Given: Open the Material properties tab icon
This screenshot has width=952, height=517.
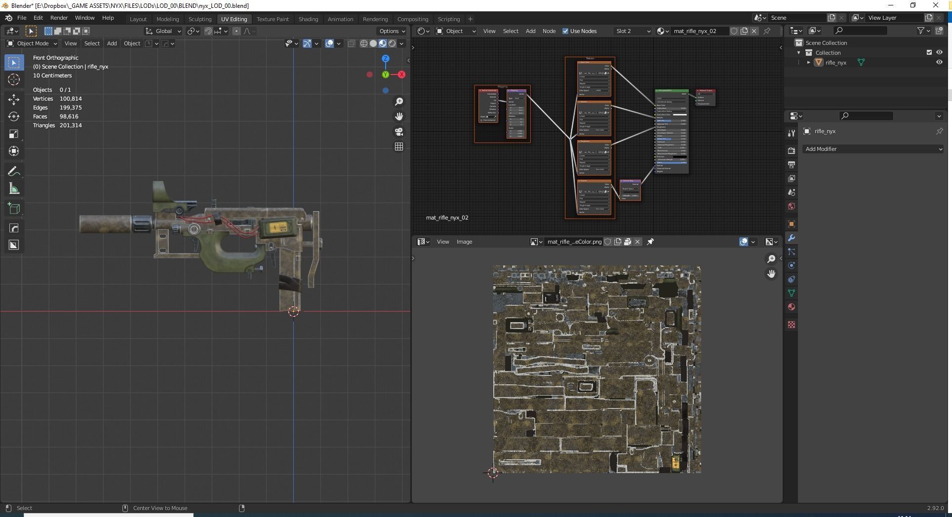Looking at the screenshot, I should pos(792,307).
